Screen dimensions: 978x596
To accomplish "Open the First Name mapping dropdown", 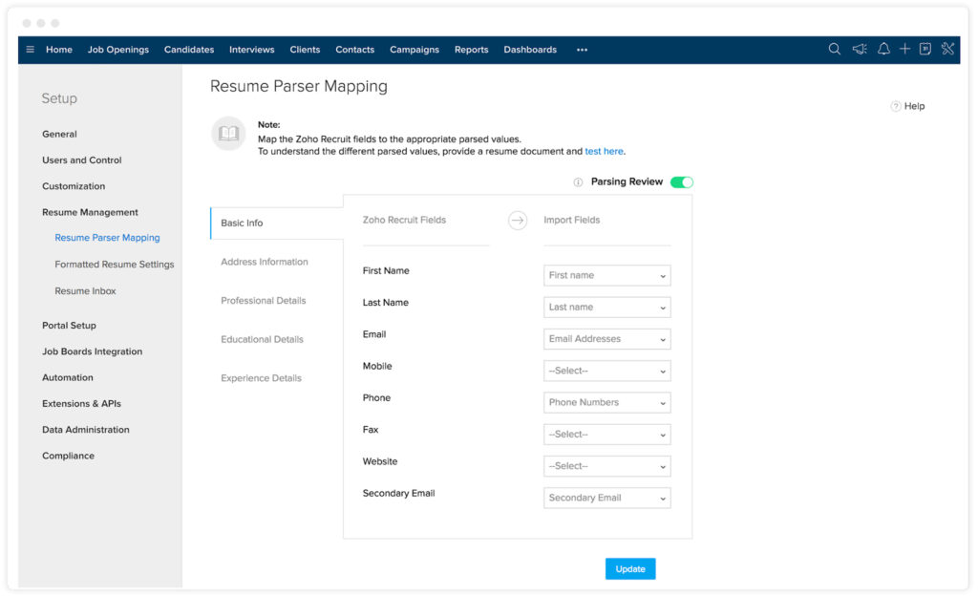I will point(606,275).
